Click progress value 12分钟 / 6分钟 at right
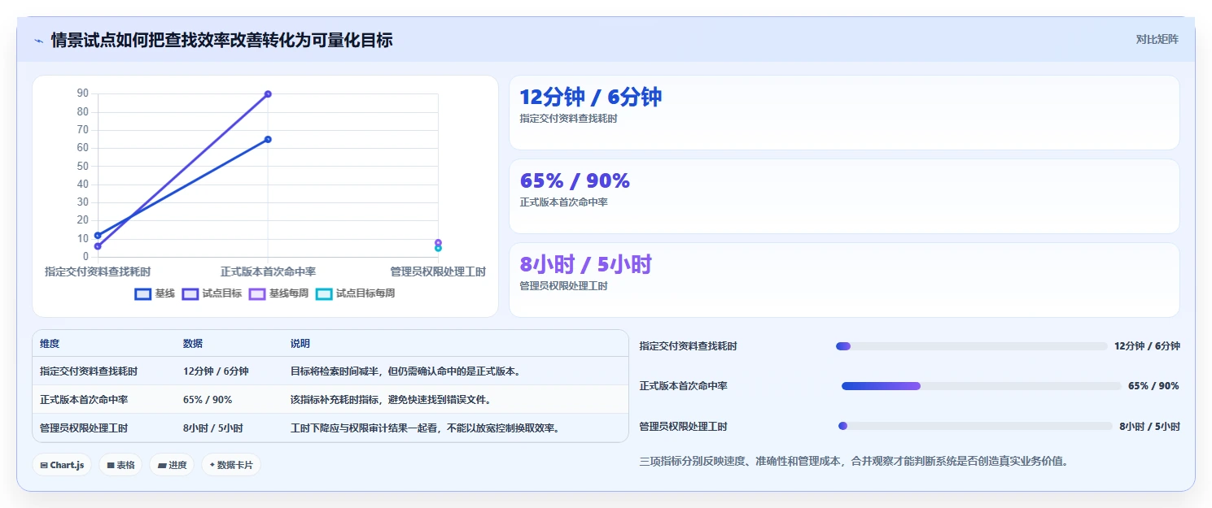The image size is (1212, 508). click(1147, 346)
